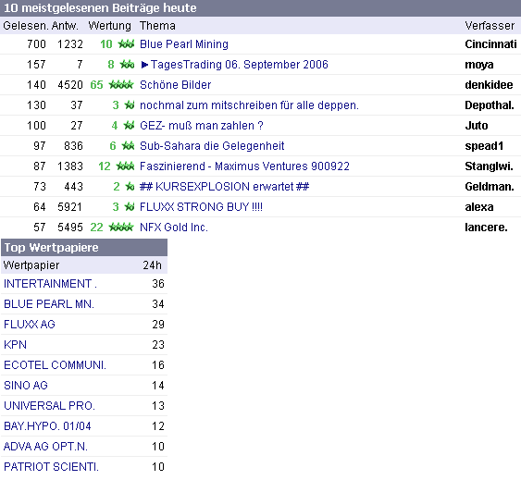
Task: Click reply count 4520 in Schöne Bilder row
Action: (x=70, y=85)
